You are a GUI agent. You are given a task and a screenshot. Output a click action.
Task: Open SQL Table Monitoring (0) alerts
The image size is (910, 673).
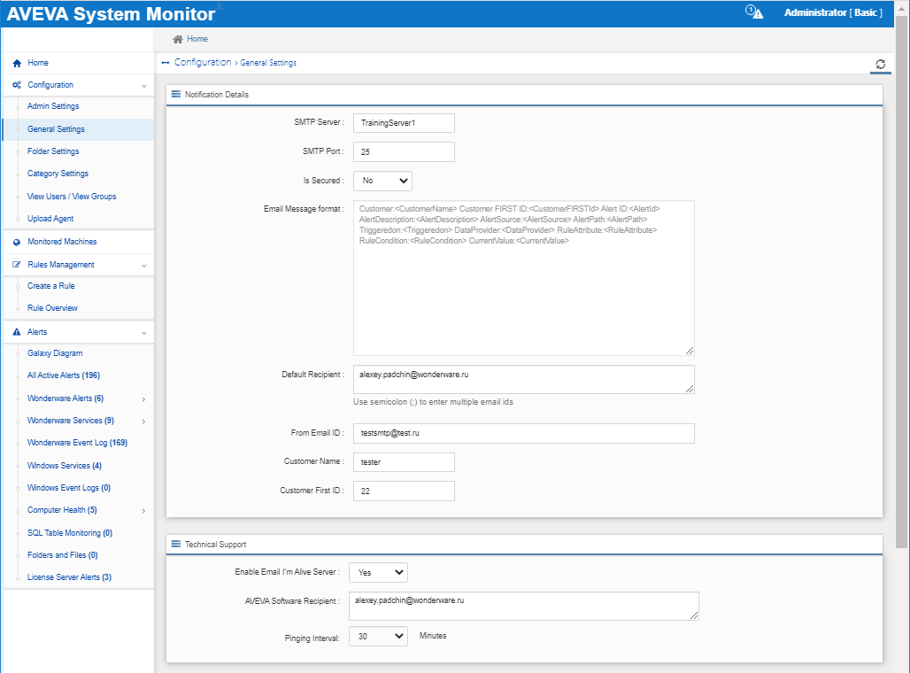(x=70, y=533)
